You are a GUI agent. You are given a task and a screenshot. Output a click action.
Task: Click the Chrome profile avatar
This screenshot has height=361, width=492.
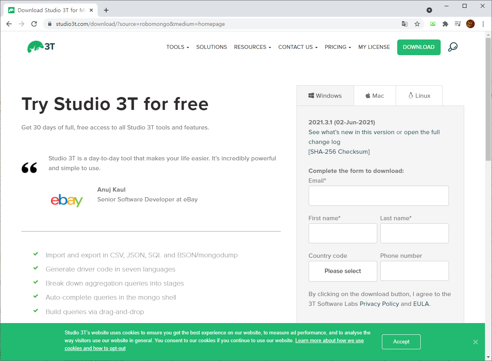point(470,24)
